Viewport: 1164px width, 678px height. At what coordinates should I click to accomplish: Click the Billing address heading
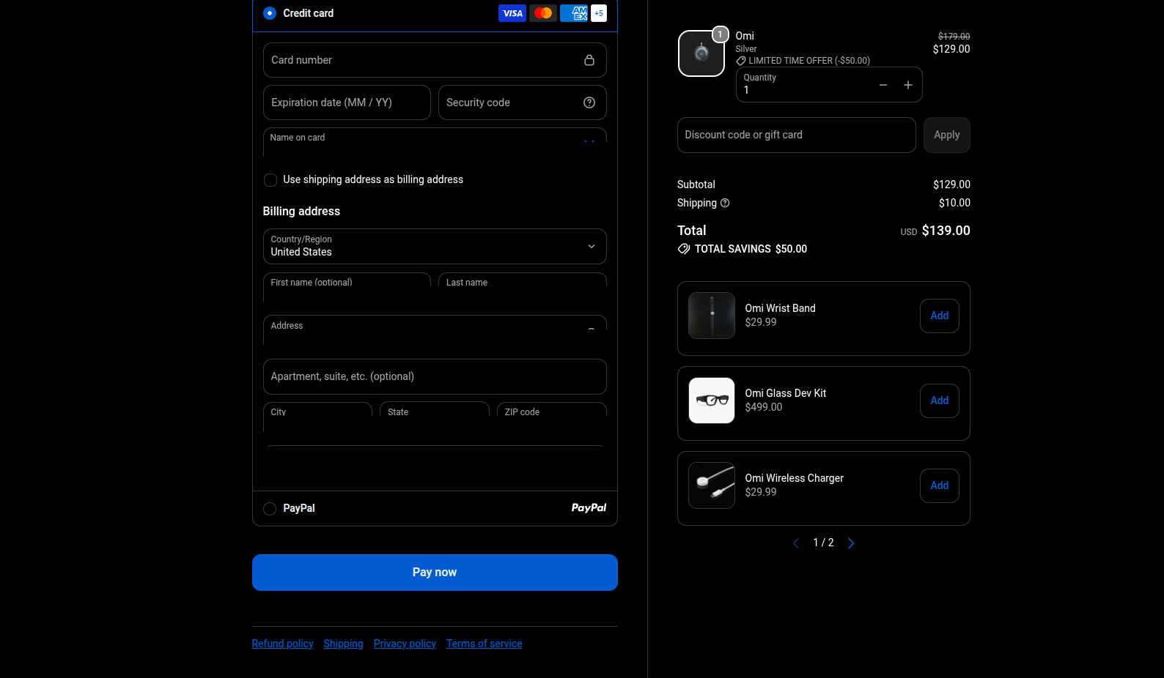[302, 211]
